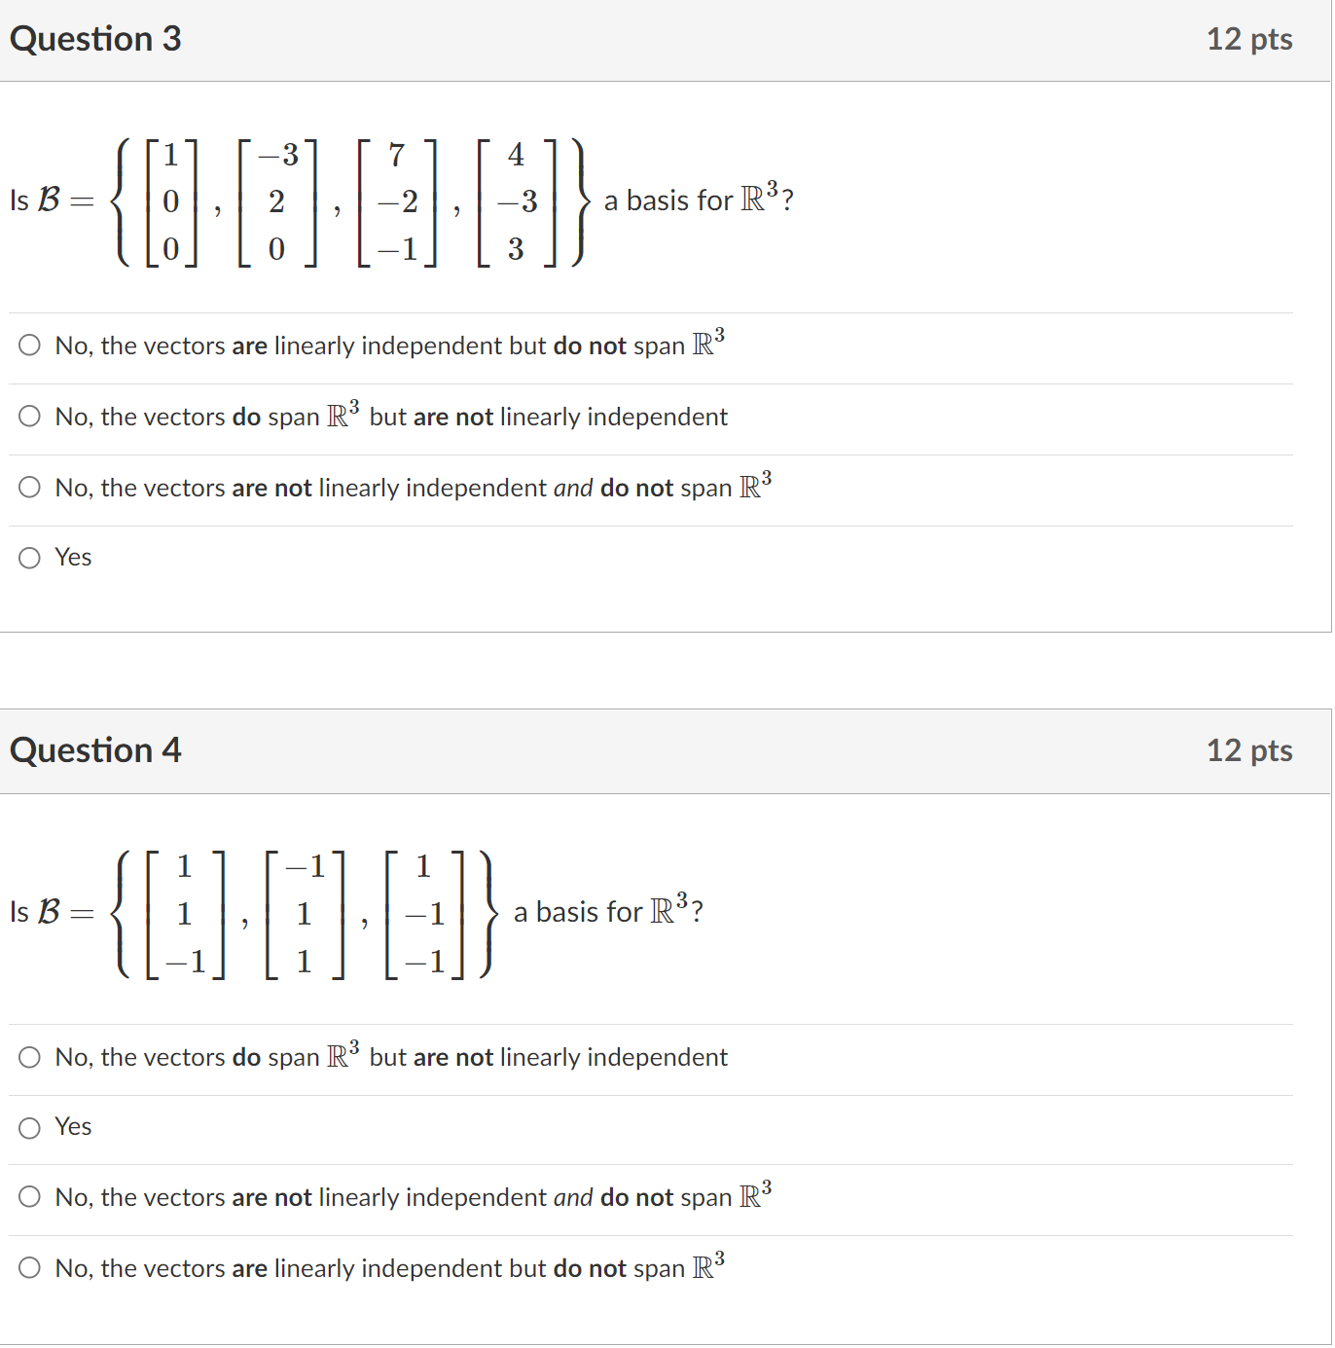Click the italic "and" in Q4 third option
This screenshot has height=1348, width=1335.
pyautogui.click(x=573, y=1197)
